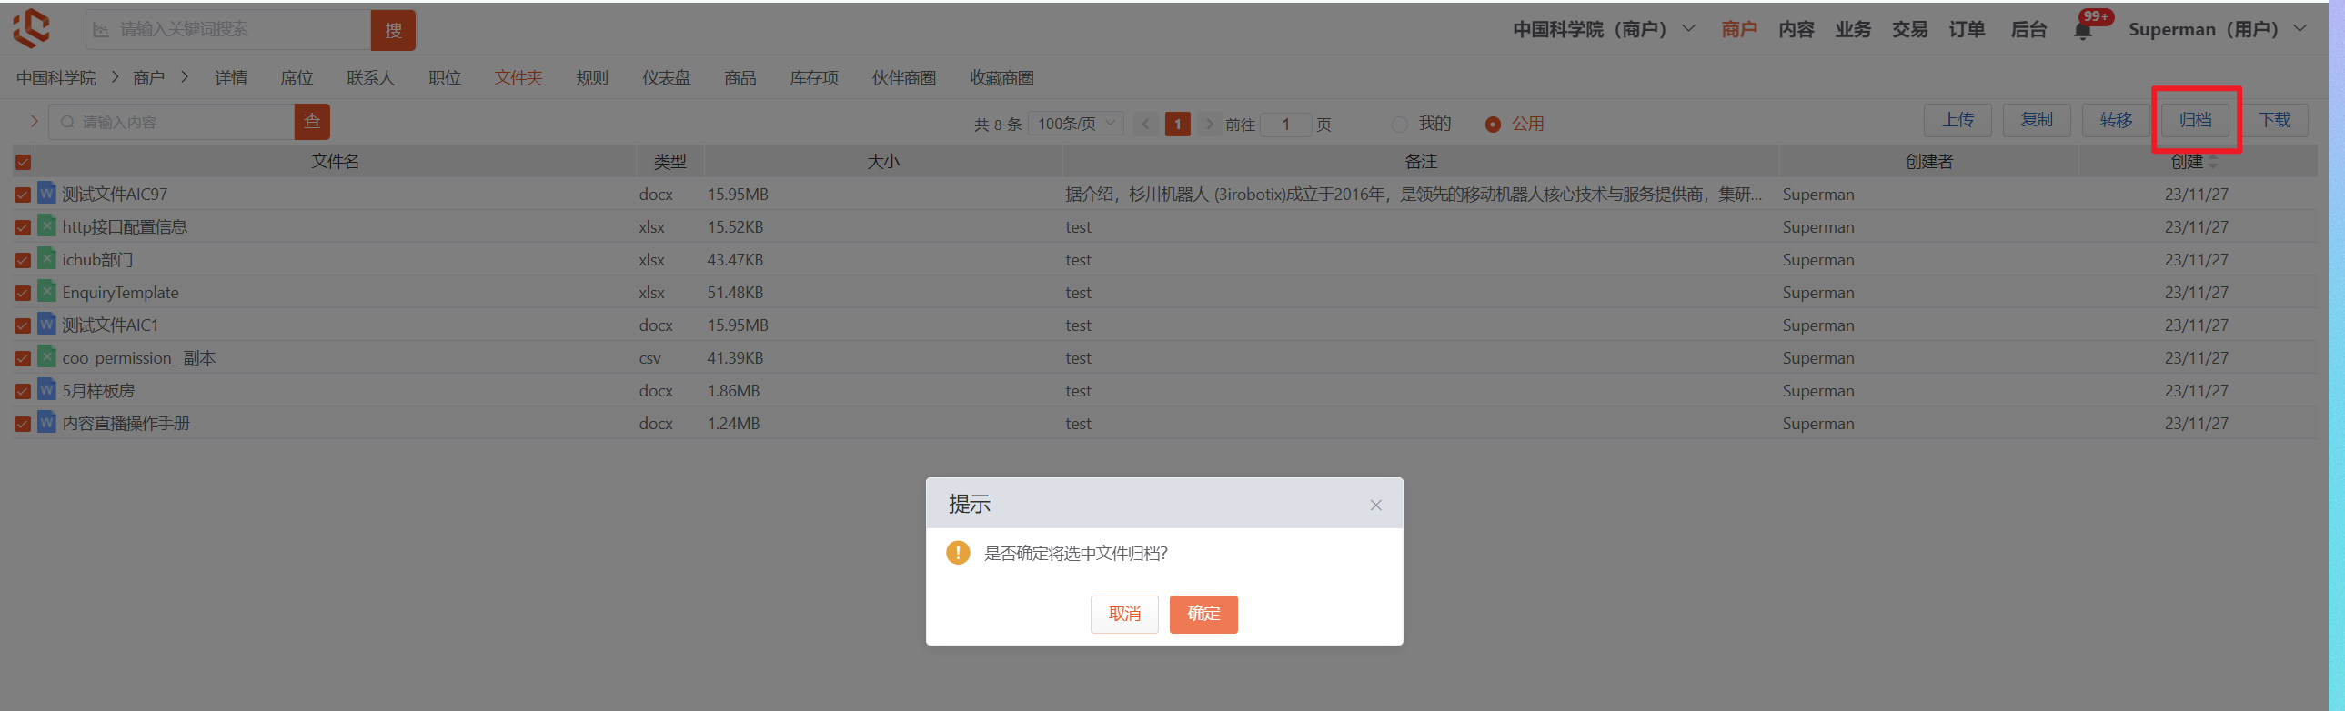The height and width of the screenshot is (711, 2345).
Task: Uncheck the coo_permission_副本 row checkbox
Action: 23,359
